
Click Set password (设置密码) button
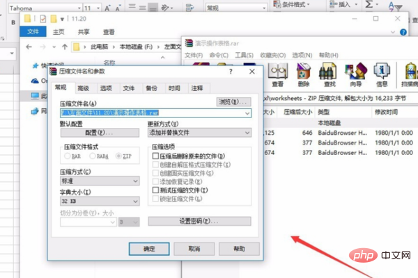pyautogui.click(x=199, y=221)
